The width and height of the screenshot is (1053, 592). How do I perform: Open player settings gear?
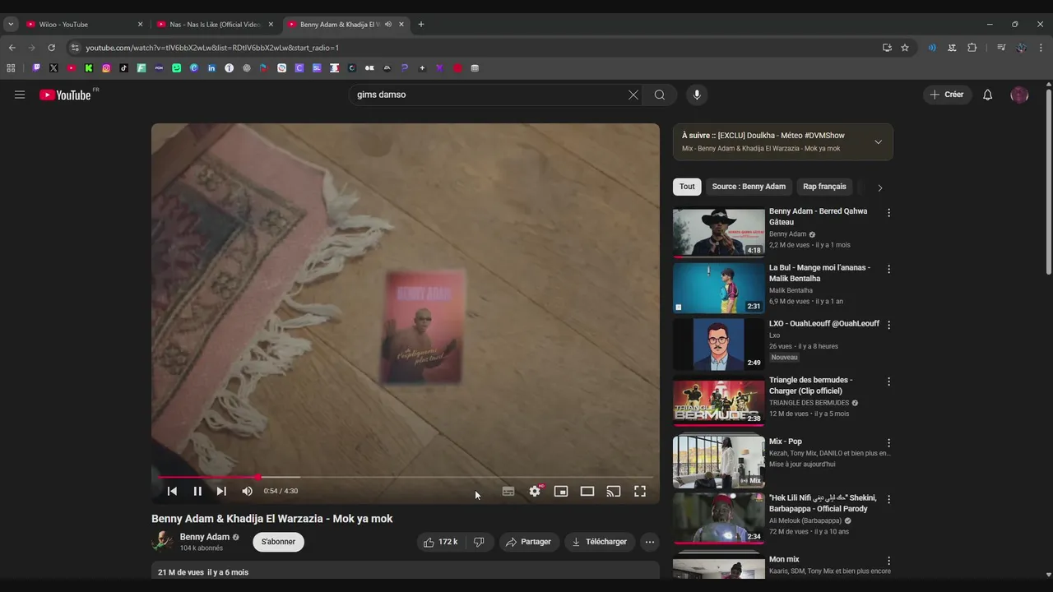tap(535, 491)
